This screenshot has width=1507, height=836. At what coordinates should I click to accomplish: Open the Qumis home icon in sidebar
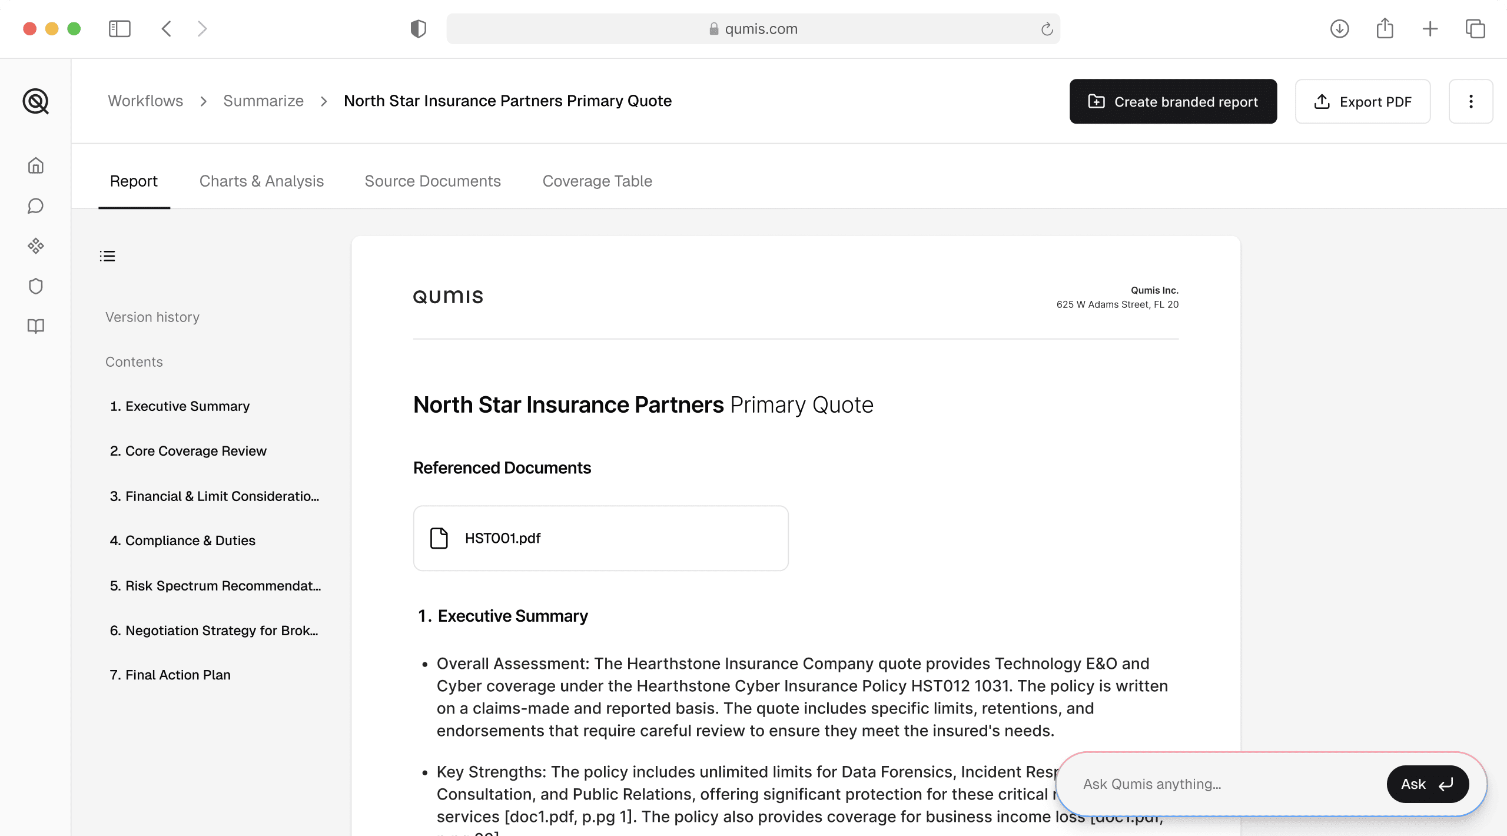coord(35,165)
